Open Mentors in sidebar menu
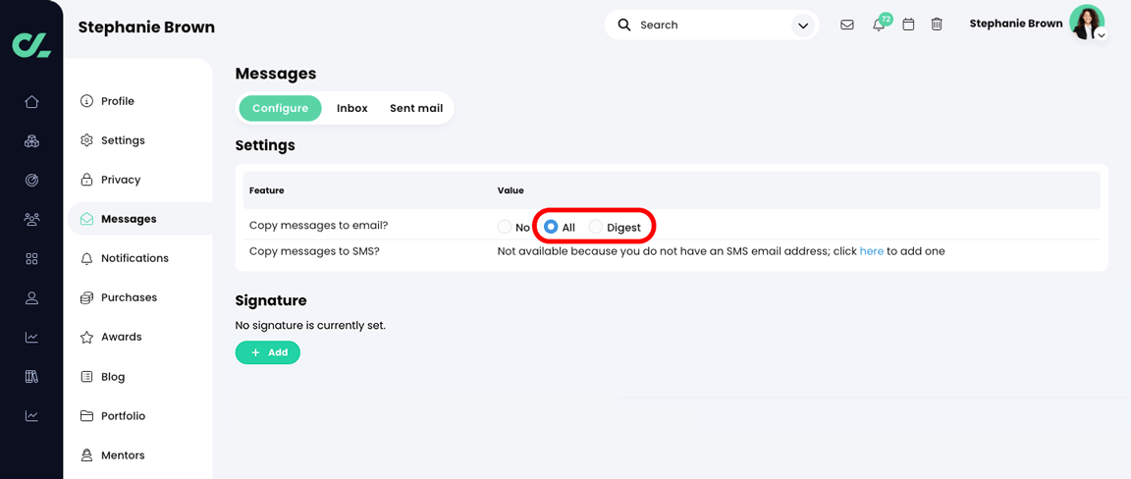 123,455
